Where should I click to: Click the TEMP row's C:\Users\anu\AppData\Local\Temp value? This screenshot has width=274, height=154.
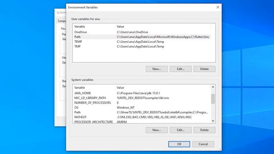(140, 42)
